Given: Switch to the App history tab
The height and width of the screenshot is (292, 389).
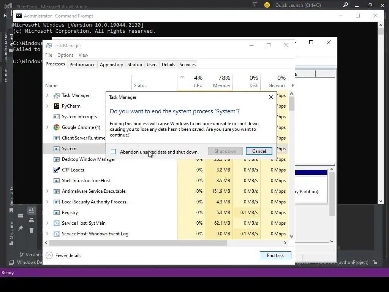Looking at the screenshot, I should click(111, 65).
